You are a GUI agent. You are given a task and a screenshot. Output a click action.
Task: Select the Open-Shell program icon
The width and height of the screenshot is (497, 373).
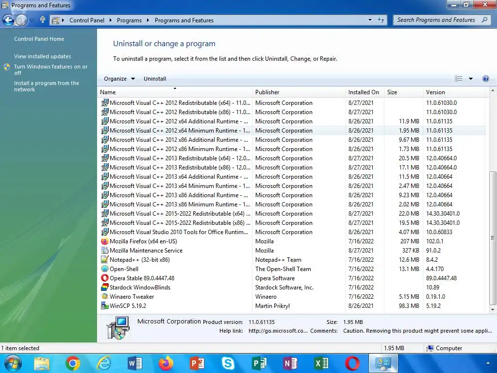coord(105,269)
